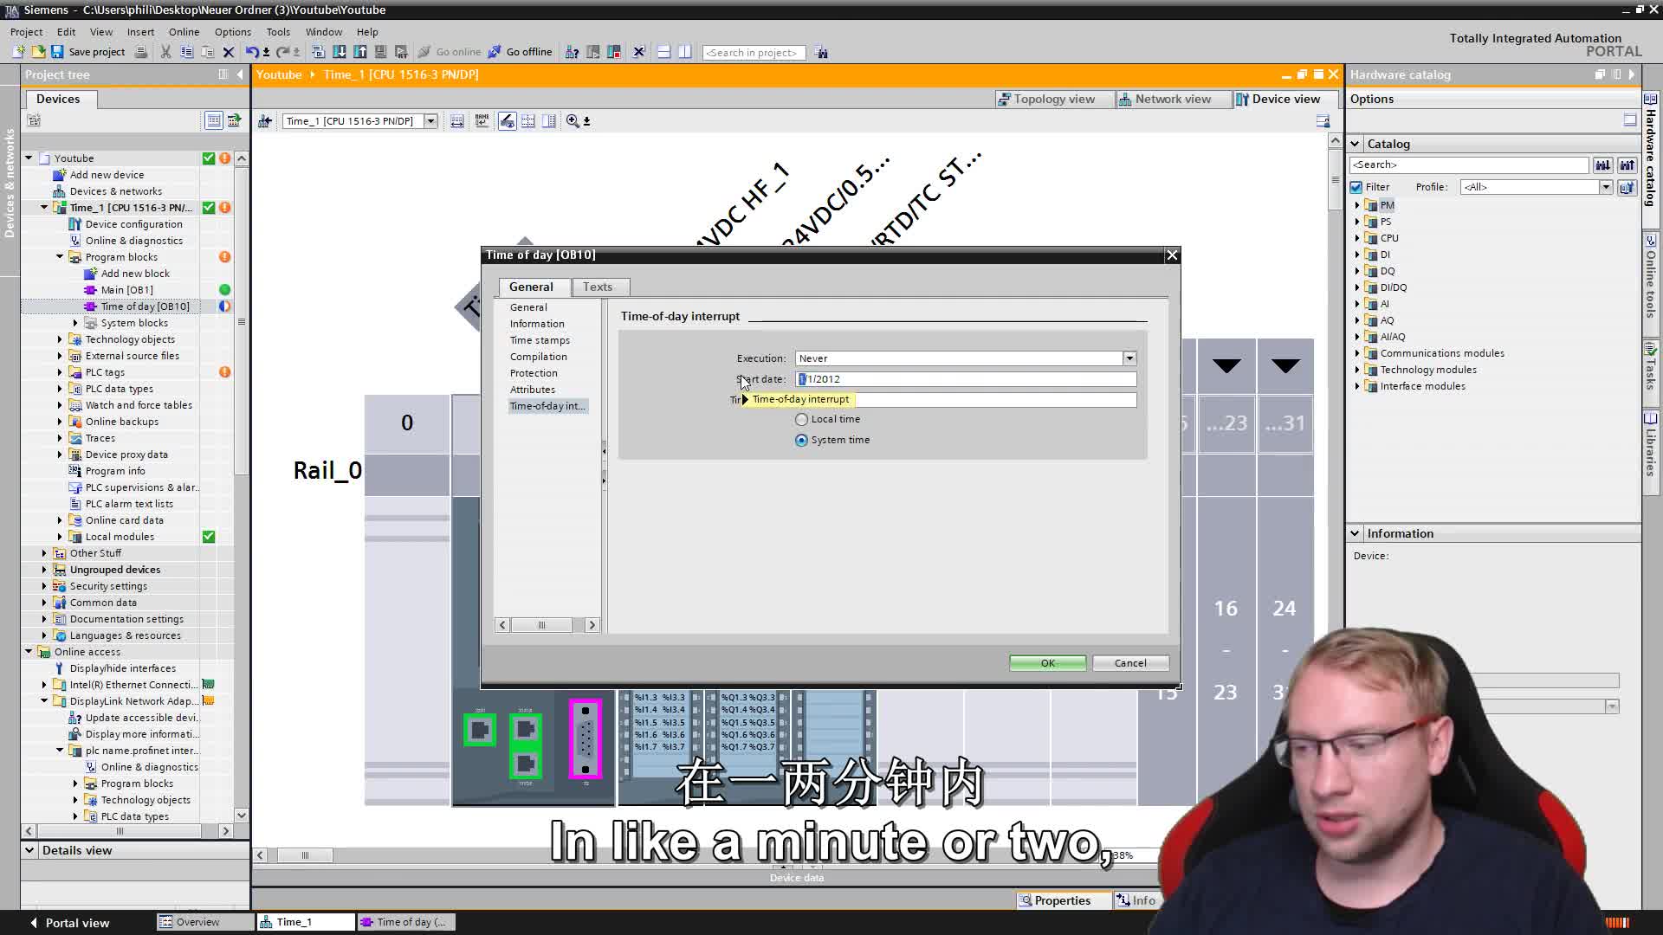The image size is (1663, 935).
Task: Open the catalog Profile dropdown
Action: point(1605,187)
